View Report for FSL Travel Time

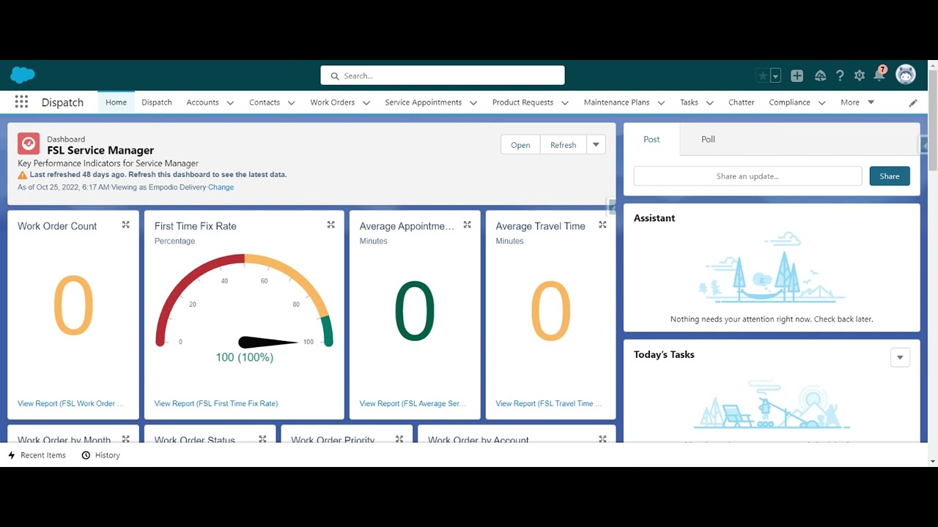549,403
